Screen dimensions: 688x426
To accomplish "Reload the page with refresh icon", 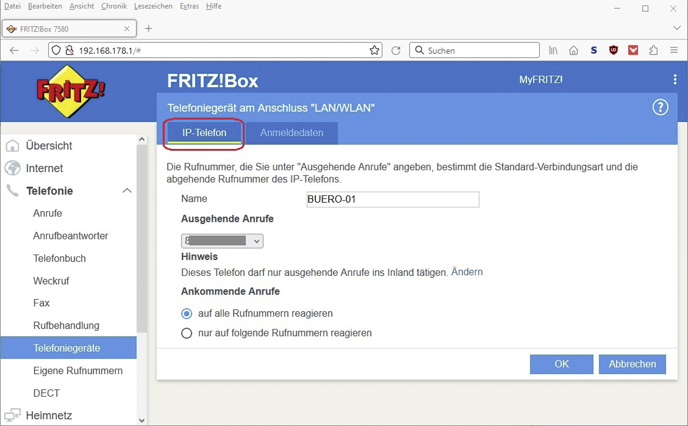I will pos(396,50).
